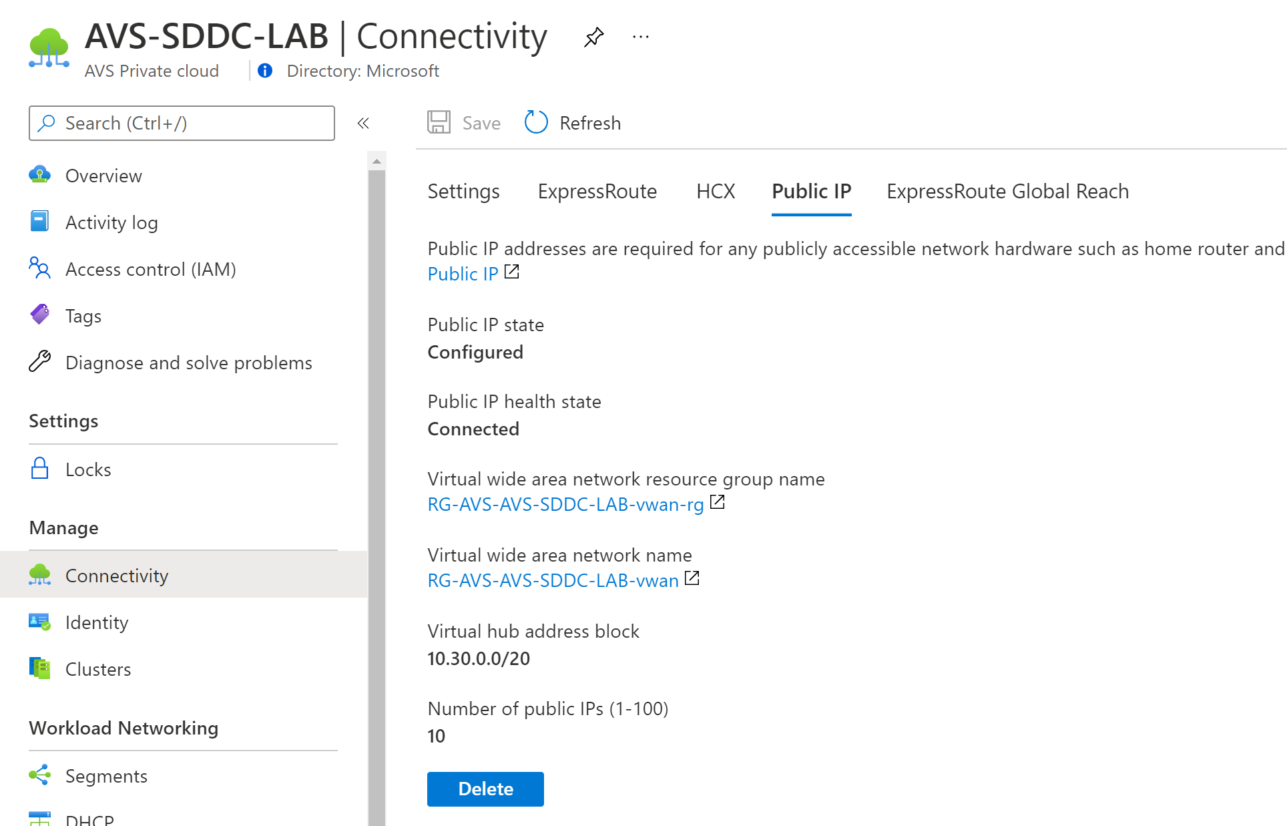Open Activity log menu text
The width and height of the screenshot is (1287, 826).
pyautogui.click(x=111, y=222)
